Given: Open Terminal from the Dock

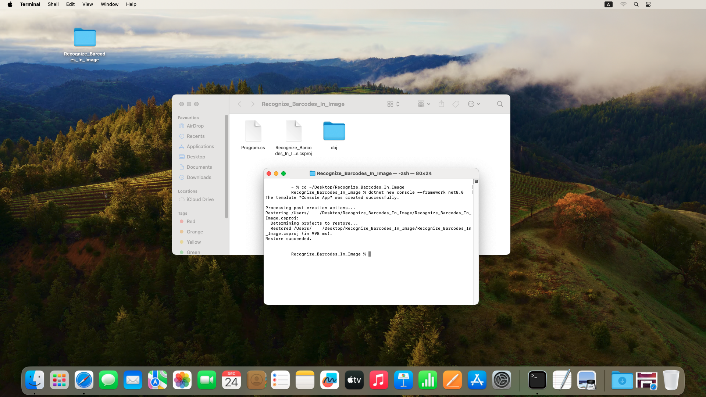Looking at the screenshot, I should tap(537, 380).
